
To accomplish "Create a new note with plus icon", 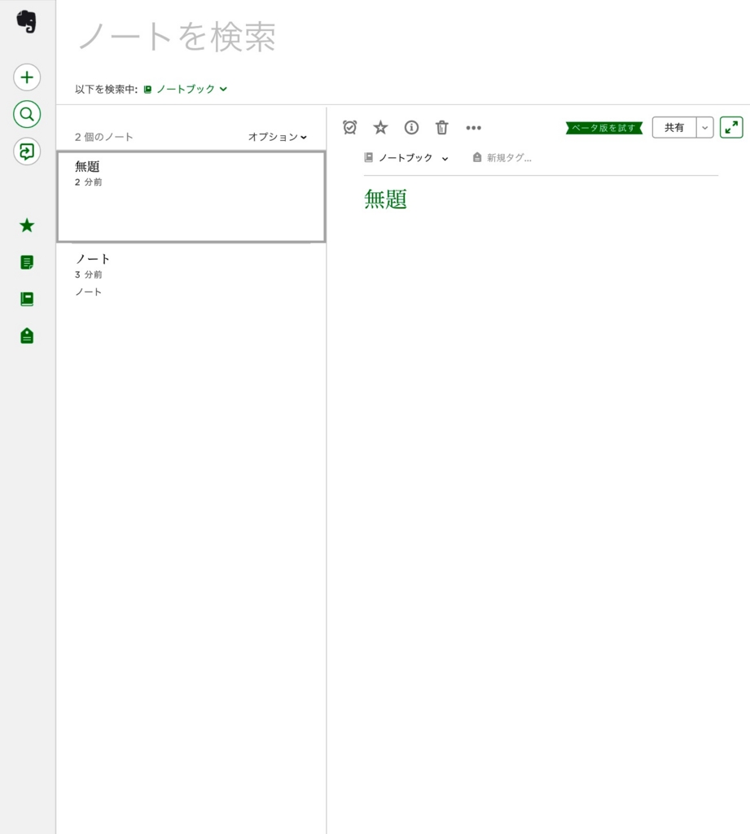I will [x=27, y=77].
